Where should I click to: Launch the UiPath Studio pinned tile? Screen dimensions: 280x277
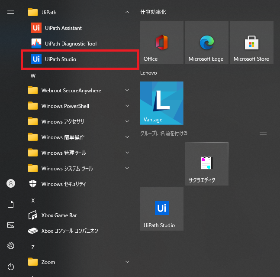pos(162,209)
